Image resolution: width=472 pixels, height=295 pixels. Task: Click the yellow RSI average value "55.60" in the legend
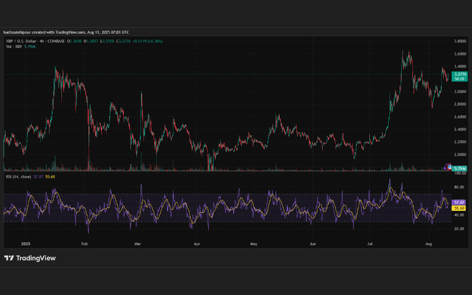click(x=50, y=176)
